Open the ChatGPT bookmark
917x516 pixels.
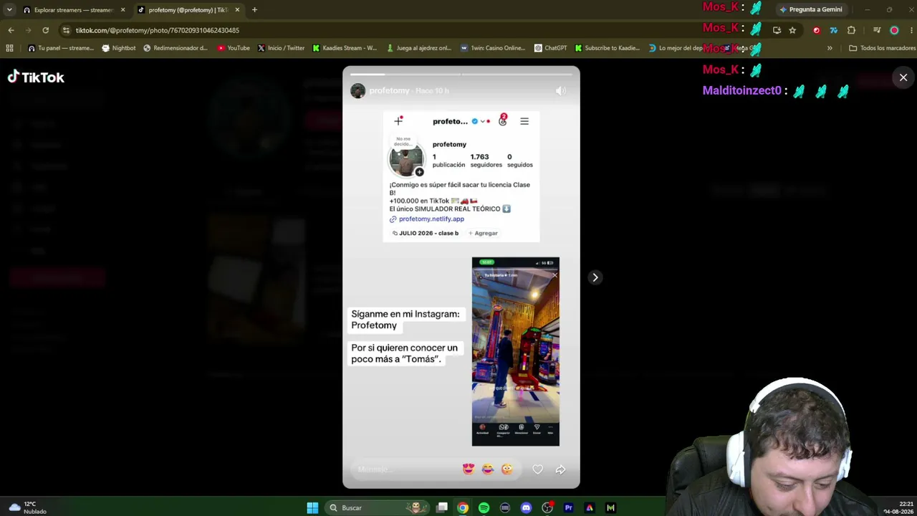tap(550, 48)
